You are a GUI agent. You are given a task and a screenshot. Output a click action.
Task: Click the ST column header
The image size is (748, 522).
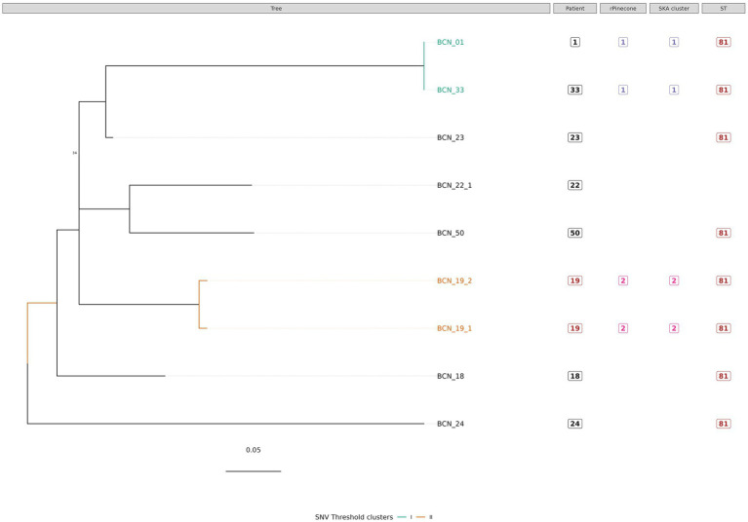coord(724,8)
